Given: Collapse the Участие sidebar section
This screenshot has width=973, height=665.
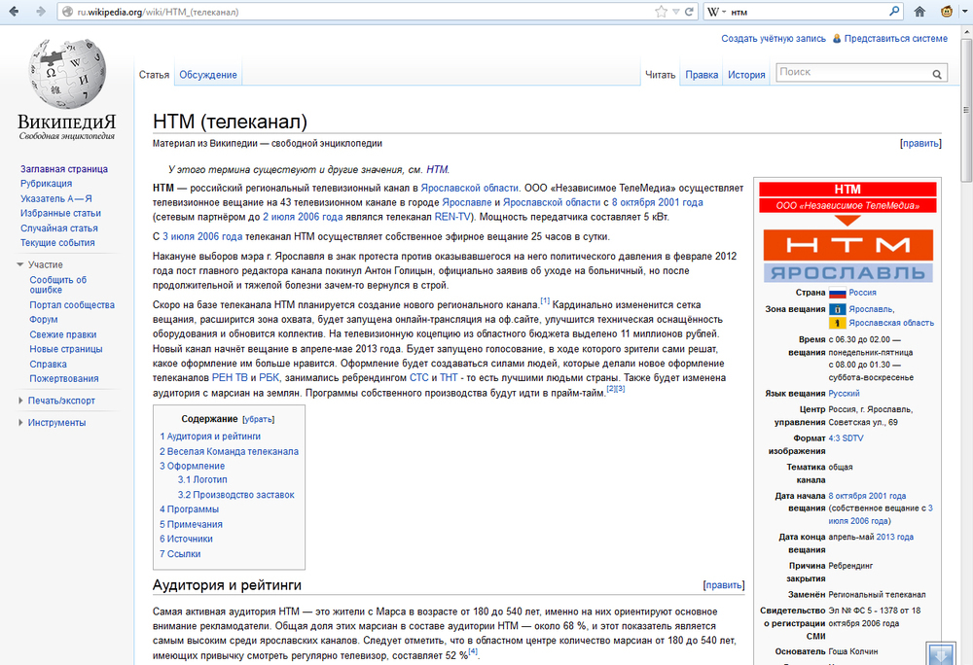Looking at the screenshot, I should [x=20, y=264].
